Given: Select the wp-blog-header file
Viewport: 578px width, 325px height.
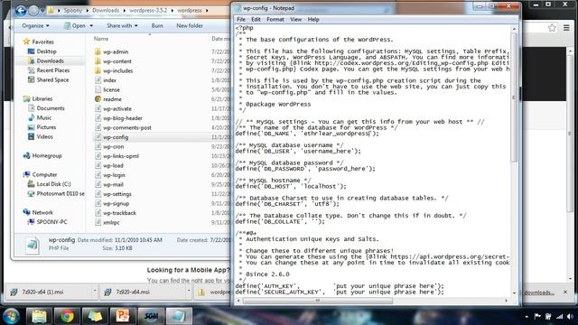Looking at the screenshot, I should 123,118.
